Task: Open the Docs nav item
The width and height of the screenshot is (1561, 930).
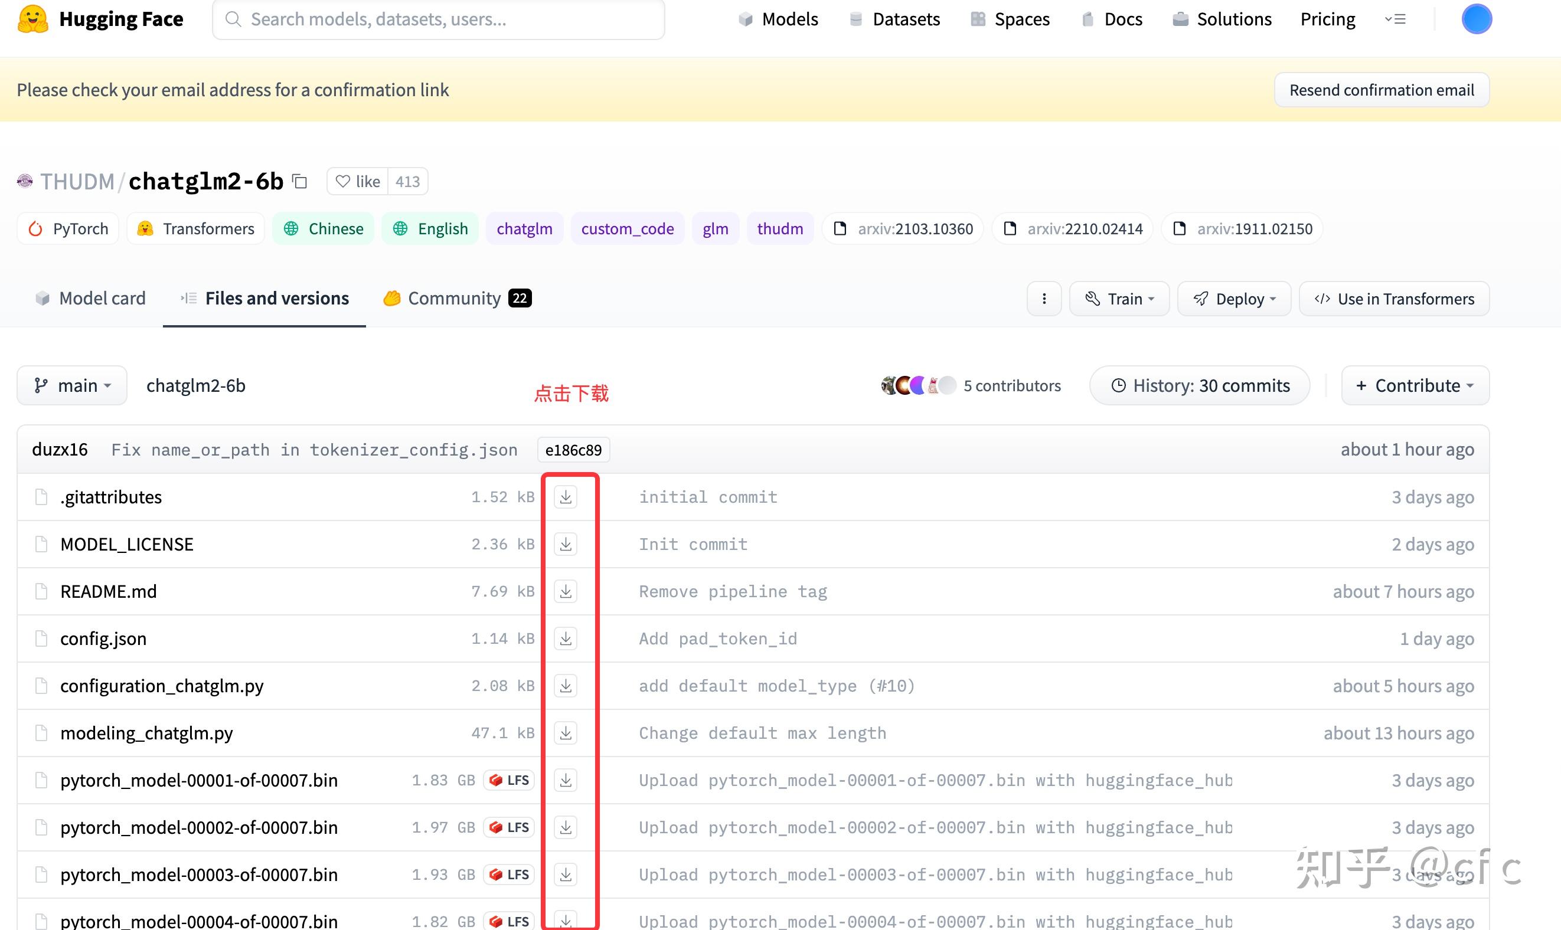Action: [1112, 19]
